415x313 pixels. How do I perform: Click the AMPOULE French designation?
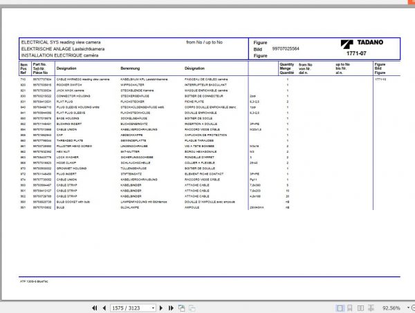pos(192,207)
